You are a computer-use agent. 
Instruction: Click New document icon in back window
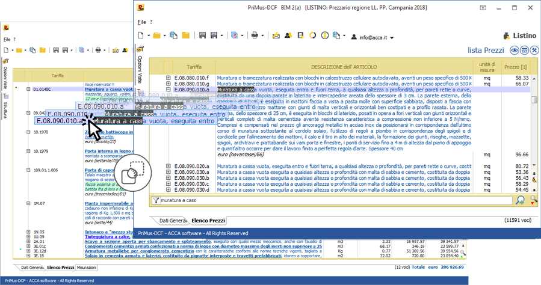(6, 51)
